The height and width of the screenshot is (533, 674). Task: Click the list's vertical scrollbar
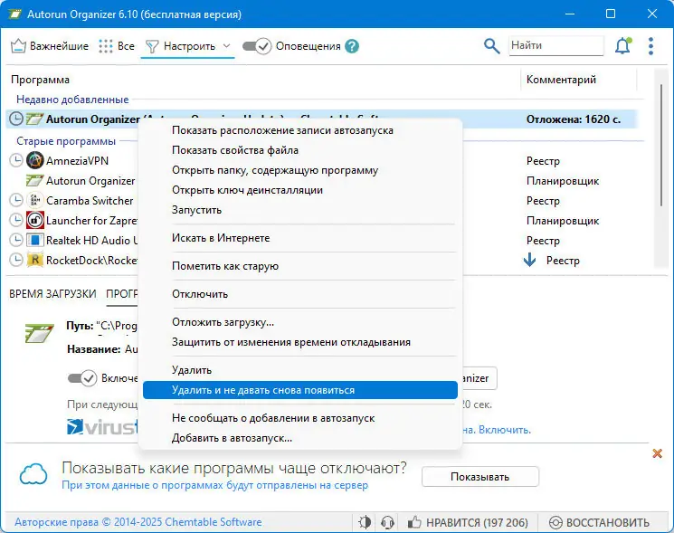click(x=661, y=145)
